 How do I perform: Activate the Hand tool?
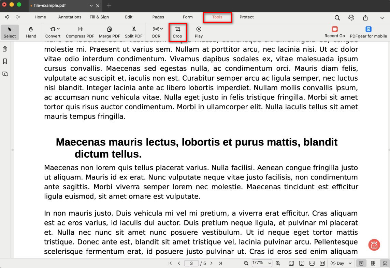(31, 32)
